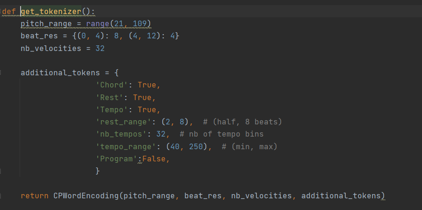Click the 32 assigned to nb_velocities
This screenshot has width=422, height=210.
100,48
